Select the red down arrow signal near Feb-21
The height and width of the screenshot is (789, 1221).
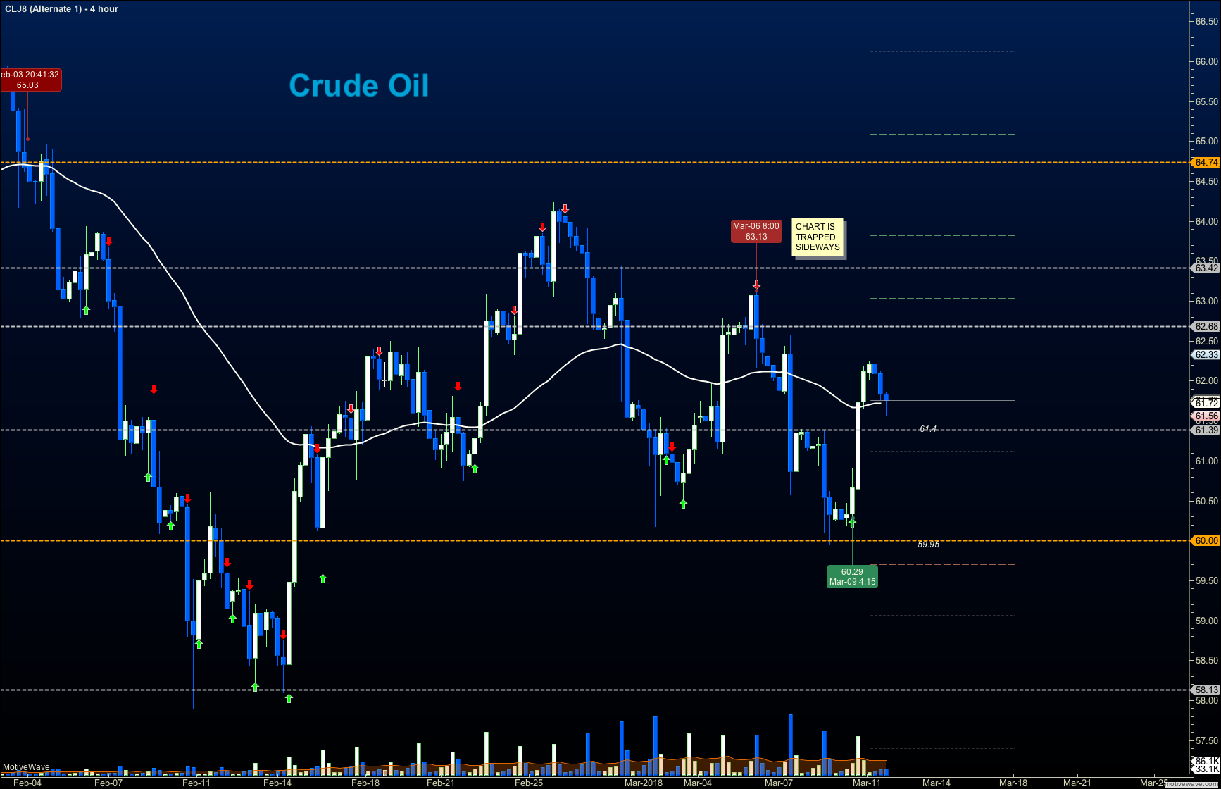pyautogui.click(x=458, y=386)
